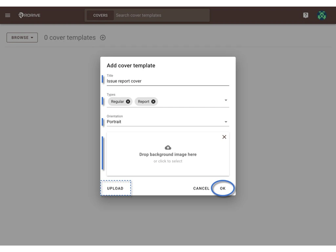Confirm the dialog by clicking OK

pos(223,188)
